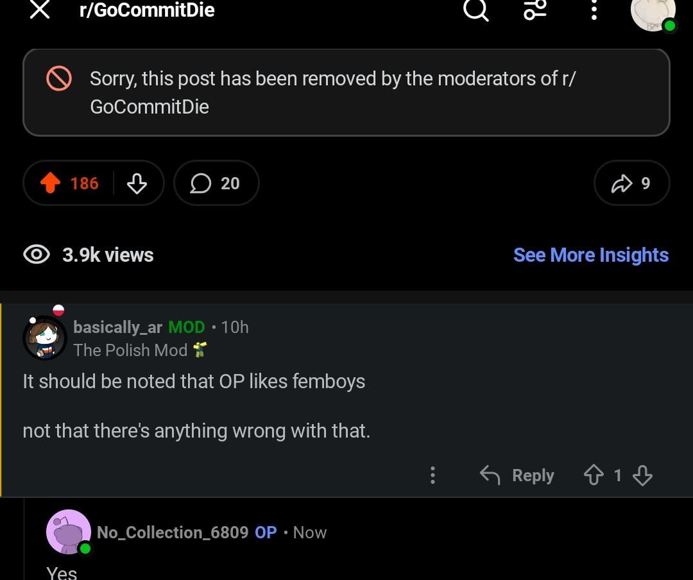Screen dimensions: 693x580
Task: Reply to basically_ar's comment
Action: 517,475
